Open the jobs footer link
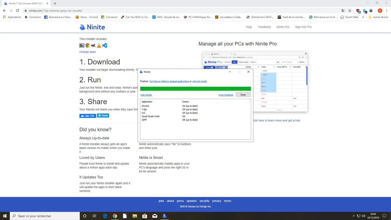 161,201
